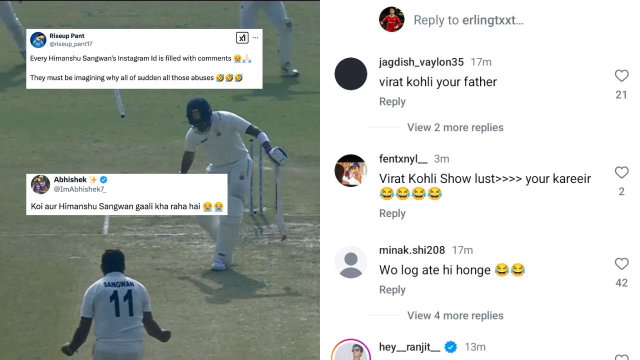This screenshot has width=640, height=360.
Task: Toggle like on minak.shi208's comment
Action: click(621, 263)
